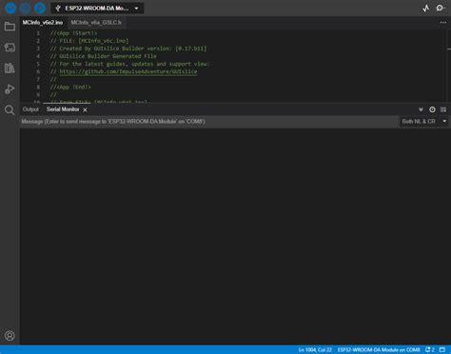The height and width of the screenshot is (354, 451).
Task: Switch to the Output panel tab
Action: [30, 109]
